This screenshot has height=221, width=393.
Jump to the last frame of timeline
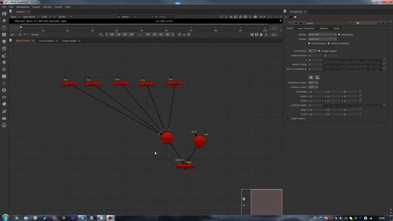click(168, 34)
